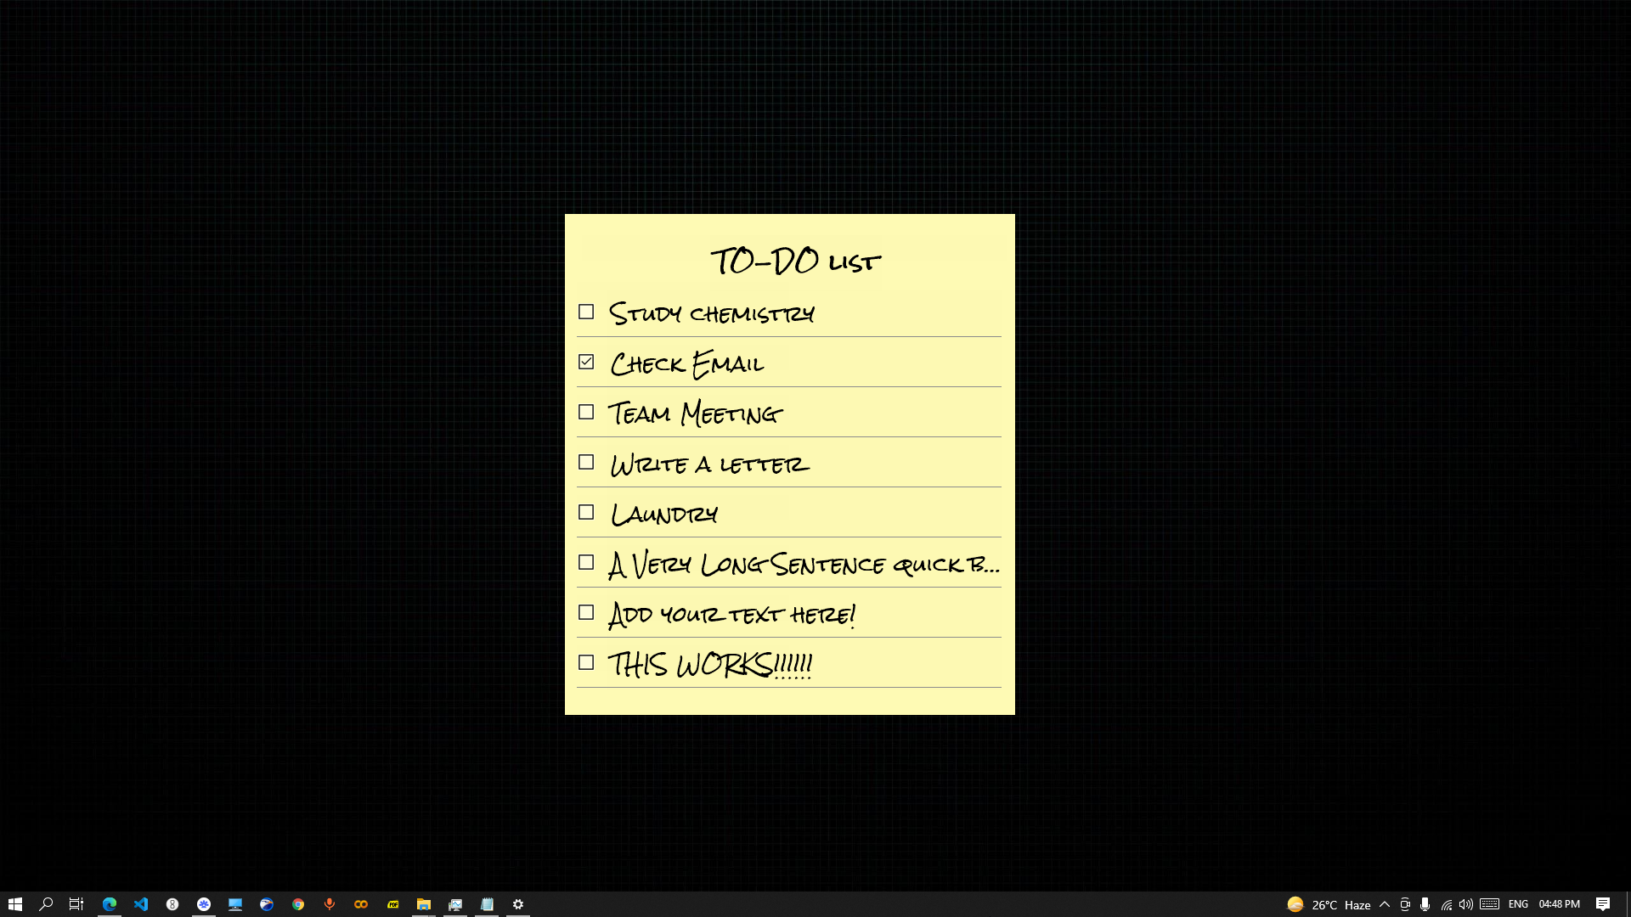Open the volume speaker tray icon
This screenshot has height=917, width=1631.
point(1466,904)
